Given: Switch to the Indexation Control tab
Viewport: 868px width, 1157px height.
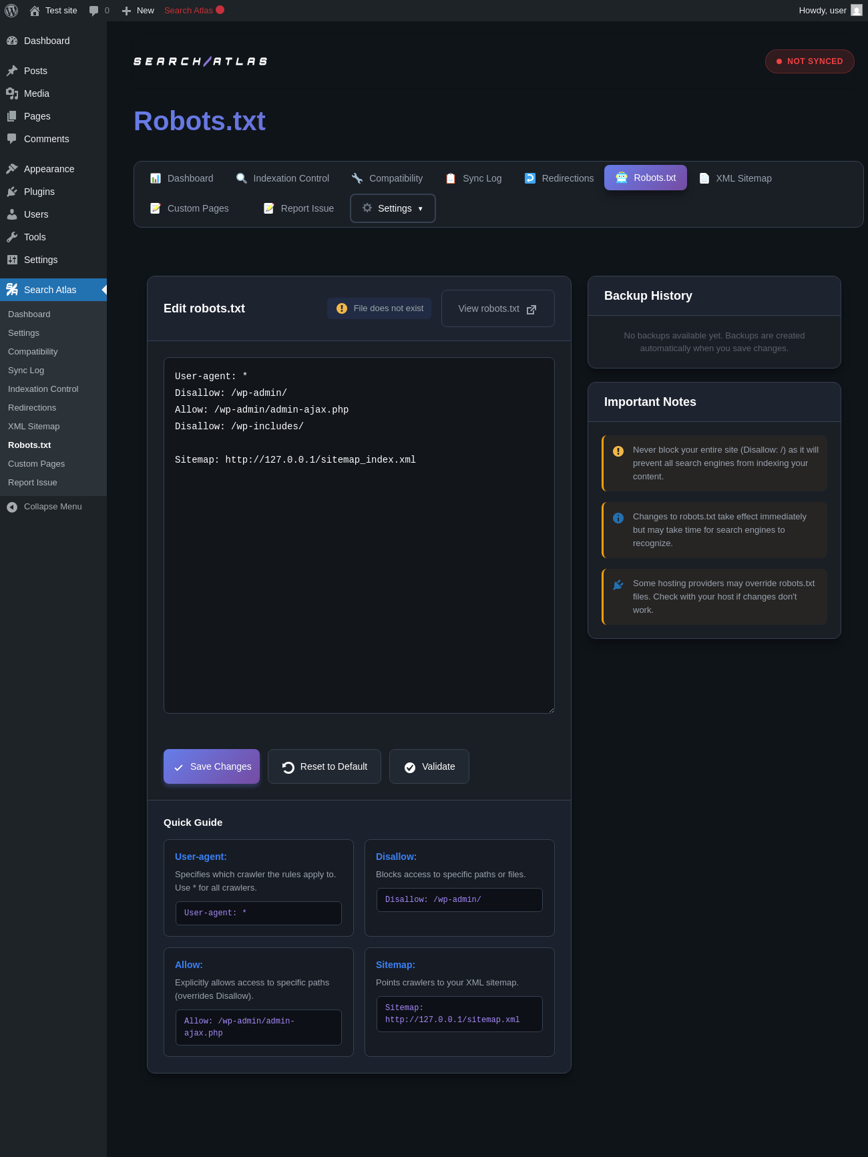Looking at the screenshot, I should pos(282,178).
